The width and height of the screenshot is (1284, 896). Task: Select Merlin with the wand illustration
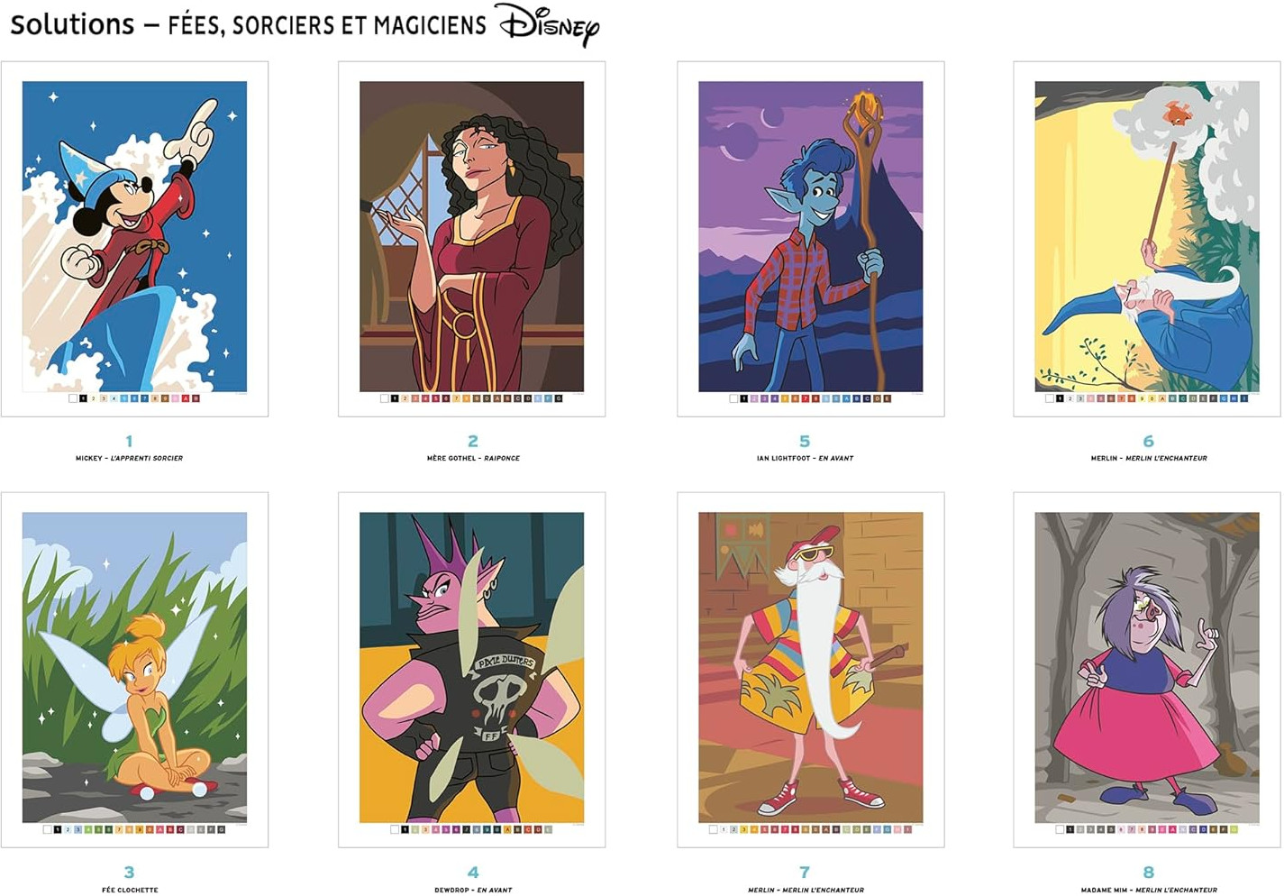point(1147,236)
